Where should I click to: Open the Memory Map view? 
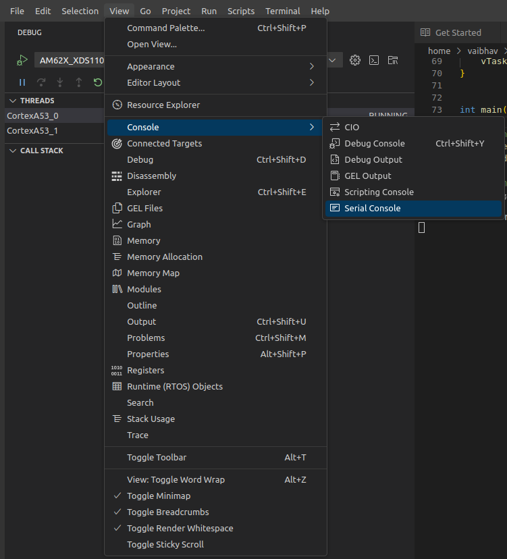(153, 273)
